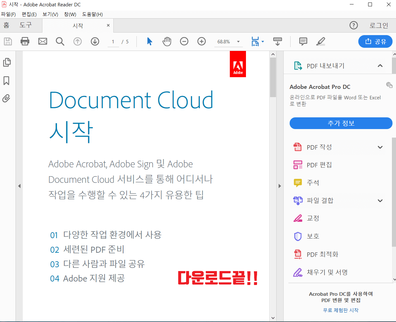Open the zoom percentage dropdown
This screenshot has width=396, height=322.
[238, 42]
